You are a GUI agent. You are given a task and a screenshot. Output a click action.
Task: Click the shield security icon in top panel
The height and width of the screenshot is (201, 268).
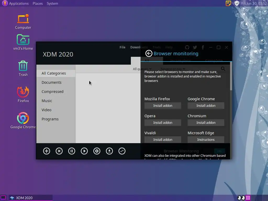pos(237,3)
